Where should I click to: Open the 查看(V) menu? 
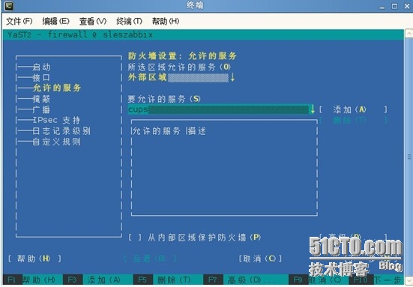point(93,21)
